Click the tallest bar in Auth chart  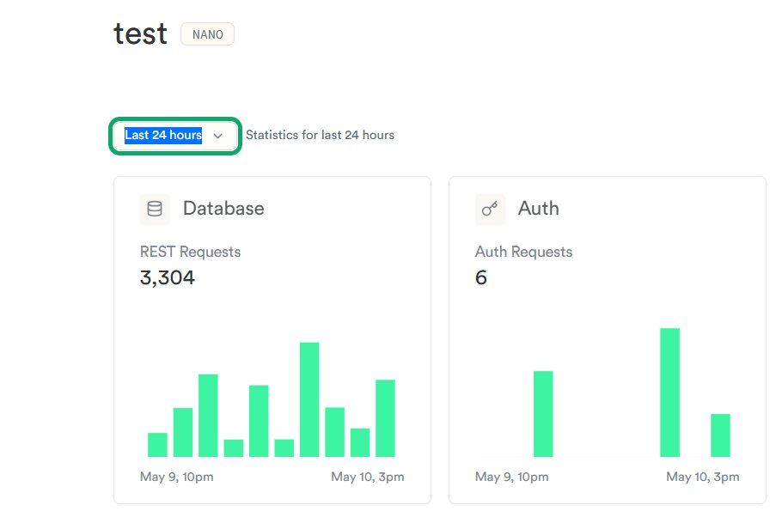click(669, 392)
